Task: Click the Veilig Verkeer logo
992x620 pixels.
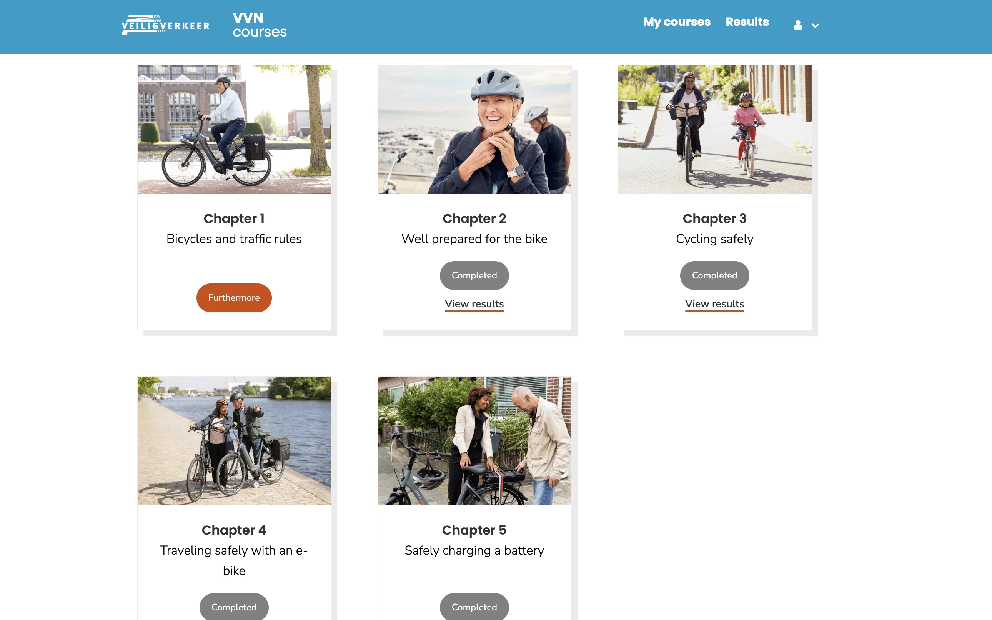Action: 165,25
